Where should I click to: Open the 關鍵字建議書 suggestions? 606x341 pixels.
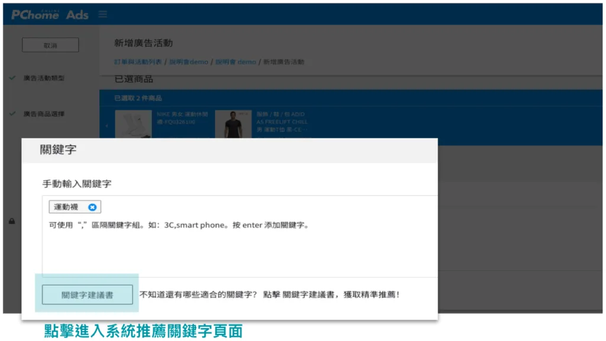[87, 295]
